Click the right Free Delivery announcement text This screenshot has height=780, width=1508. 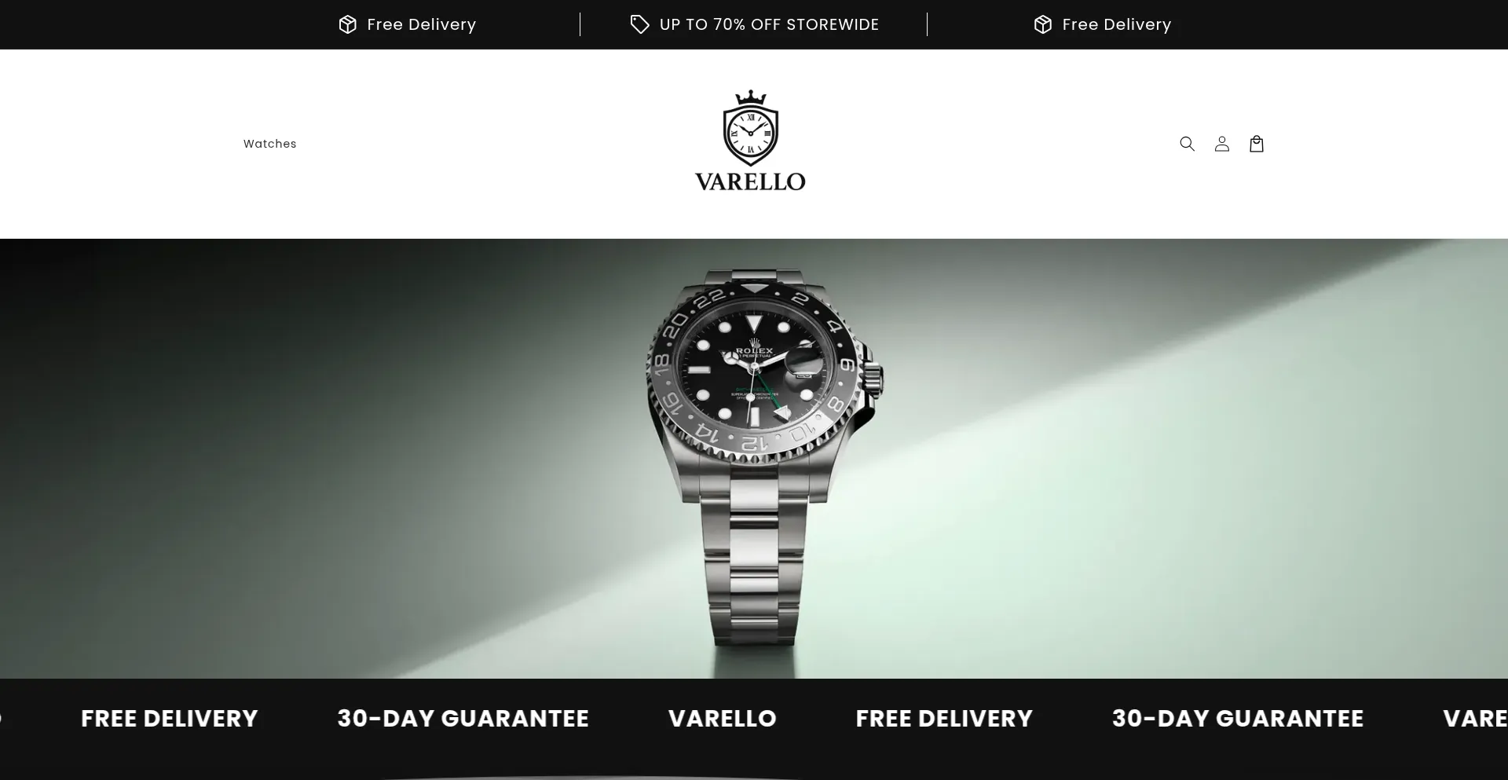[1116, 24]
